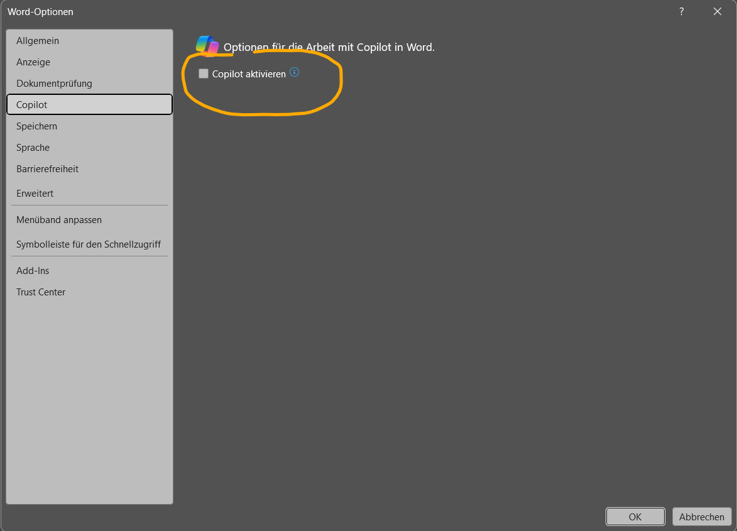Select Menüband anpassen
737x531 pixels.
point(89,219)
